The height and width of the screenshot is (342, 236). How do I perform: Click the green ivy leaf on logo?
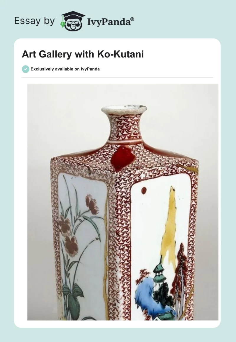(x=63, y=24)
